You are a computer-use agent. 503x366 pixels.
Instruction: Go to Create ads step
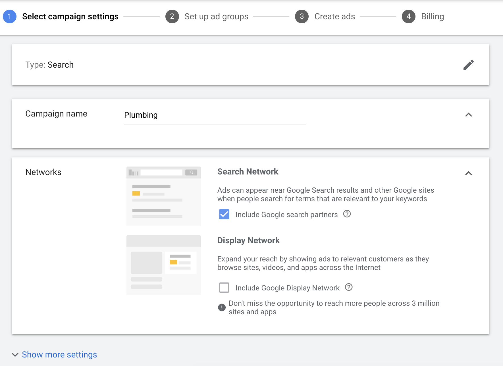(x=334, y=16)
